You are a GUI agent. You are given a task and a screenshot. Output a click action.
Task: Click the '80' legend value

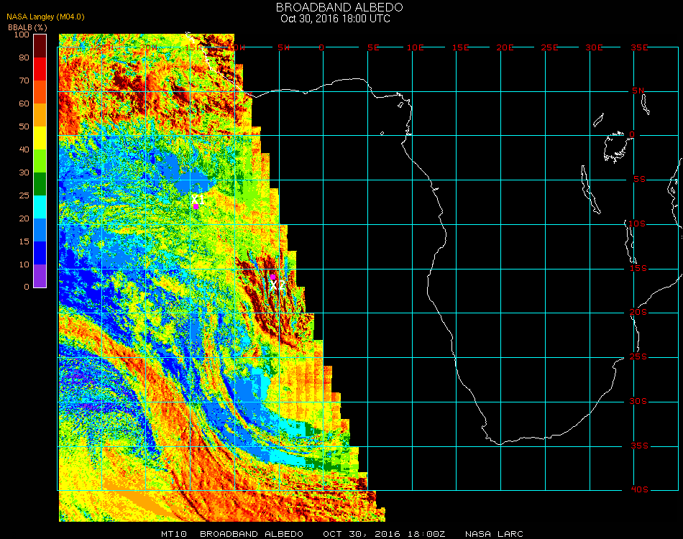coord(24,57)
